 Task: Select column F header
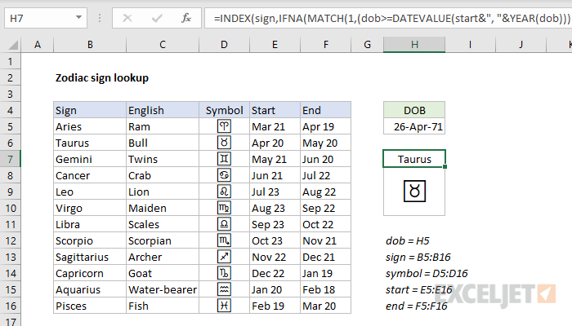coord(325,45)
